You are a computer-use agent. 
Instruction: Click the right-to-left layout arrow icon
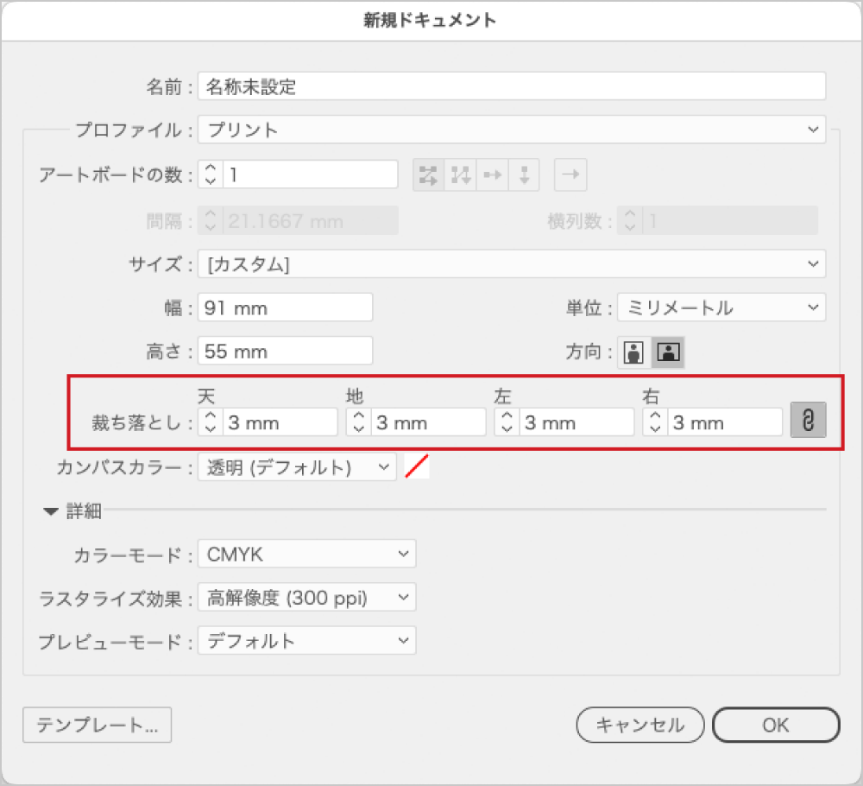point(569,174)
